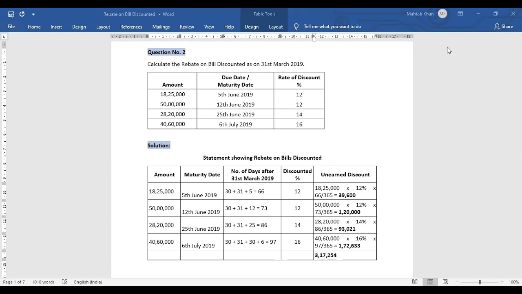Click the 39,600 result value

347,195
